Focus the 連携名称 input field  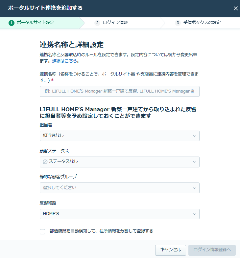[119, 91]
